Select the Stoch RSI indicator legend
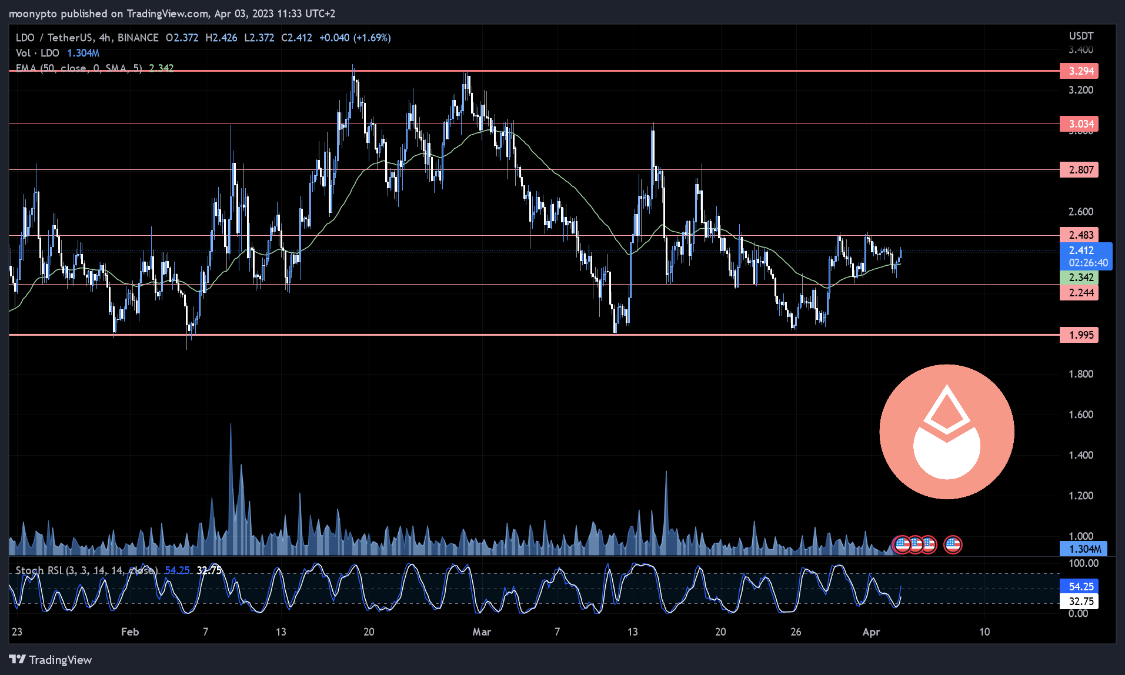The width and height of the screenshot is (1125, 675). point(86,570)
